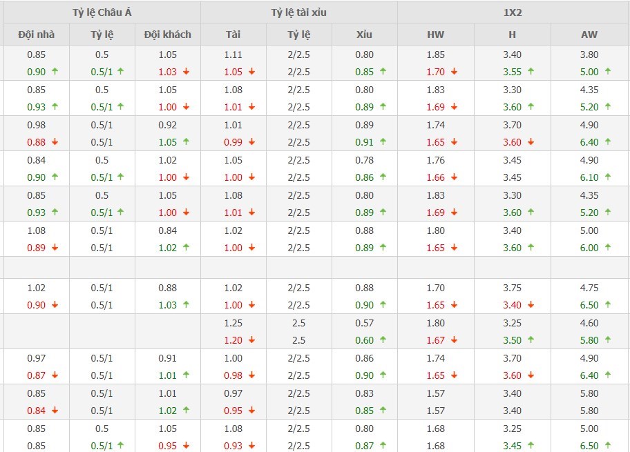Click green up arrow next to 0.60 Xỉu value

pos(383,340)
